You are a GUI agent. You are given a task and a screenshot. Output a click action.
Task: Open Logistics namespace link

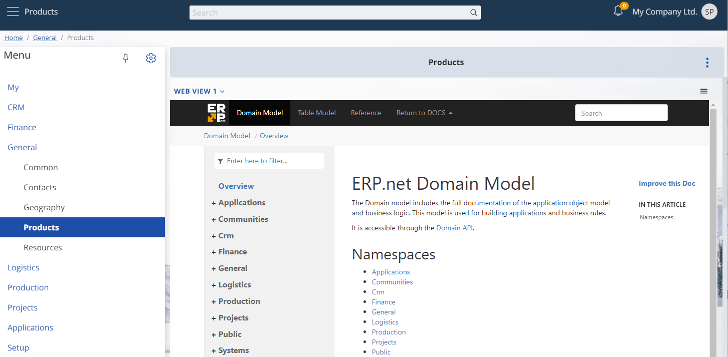point(385,322)
